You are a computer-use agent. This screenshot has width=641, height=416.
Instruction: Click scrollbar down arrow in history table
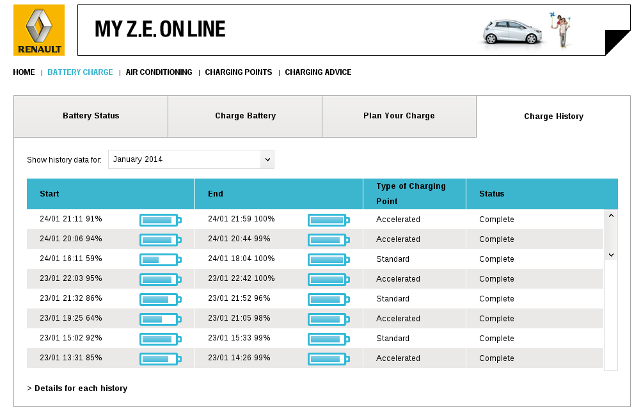click(x=611, y=255)
